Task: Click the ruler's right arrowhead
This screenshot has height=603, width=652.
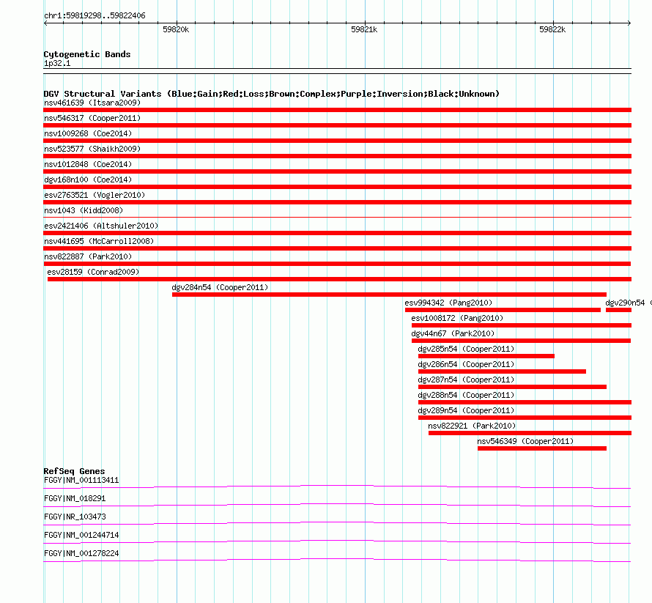Action: click(629, 23)
